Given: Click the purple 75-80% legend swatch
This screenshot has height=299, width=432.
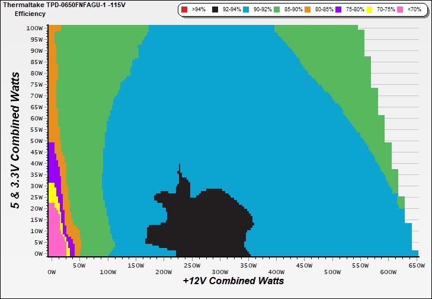Looking at the screenshot, I should tap(338, 10).
